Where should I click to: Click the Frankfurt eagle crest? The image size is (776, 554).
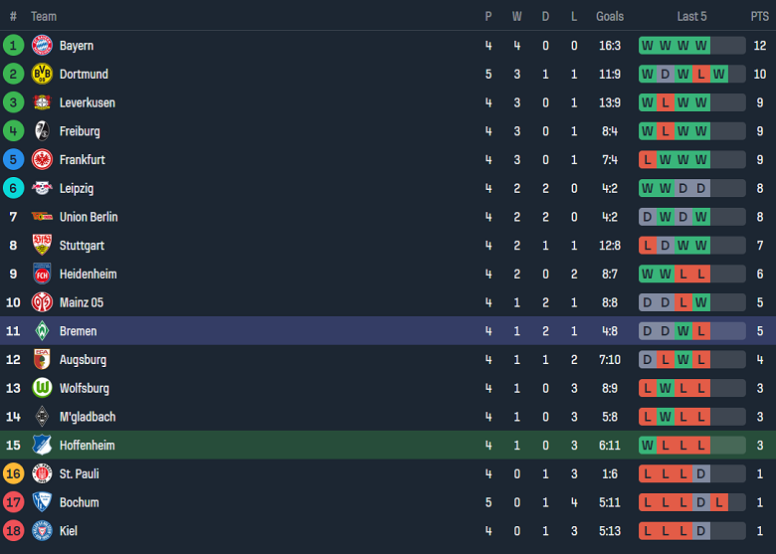[42, 159]
